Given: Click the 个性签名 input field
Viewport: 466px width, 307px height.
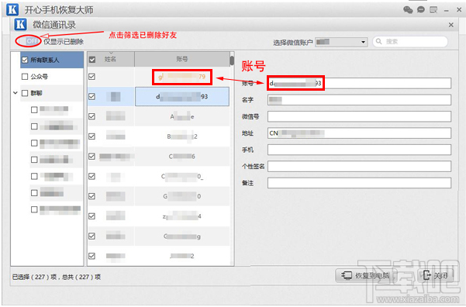Looking at the screenshot, I should [x=359, y=167].
